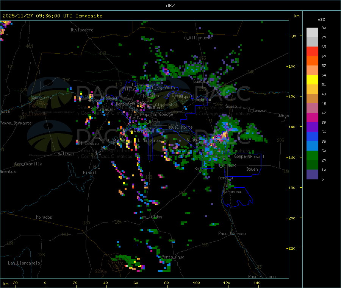Click the dBZ title at top

point(170,6)
